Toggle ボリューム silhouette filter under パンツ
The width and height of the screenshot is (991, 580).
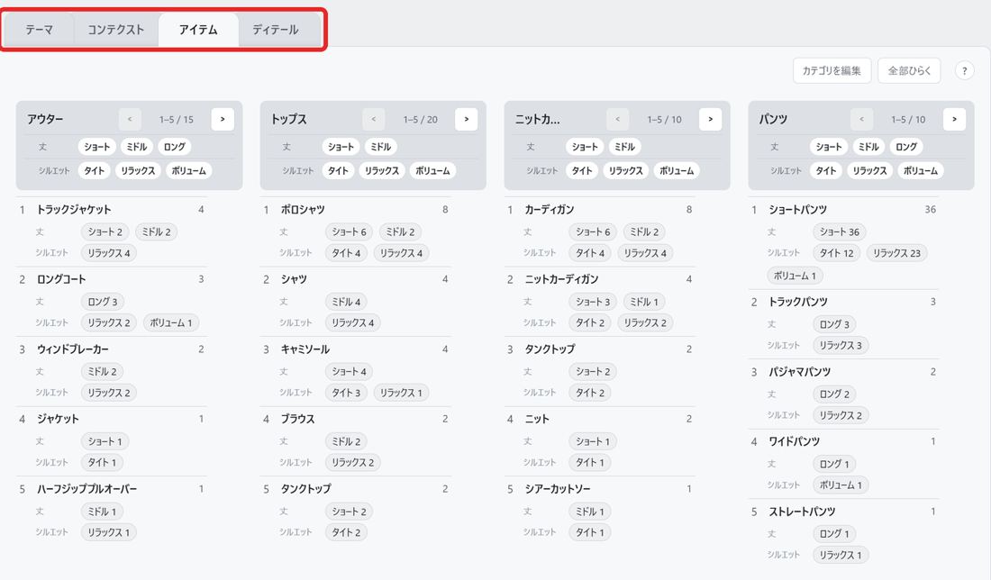click(x=920, y=170)
